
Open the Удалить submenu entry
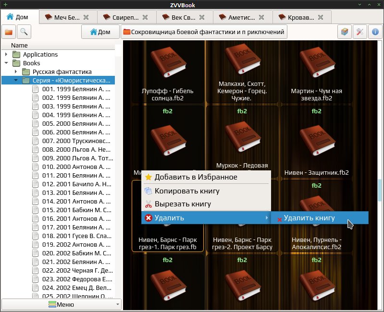(206, 217)
